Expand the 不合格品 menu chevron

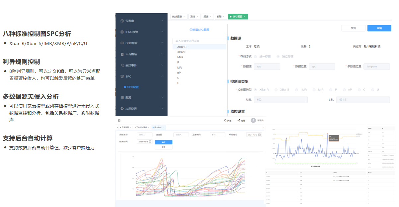click(162, 54)
